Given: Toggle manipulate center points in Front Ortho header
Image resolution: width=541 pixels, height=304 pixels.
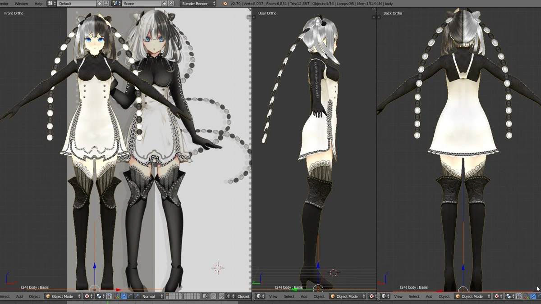Looking at the screenshot, I should (x=109, y=296).
